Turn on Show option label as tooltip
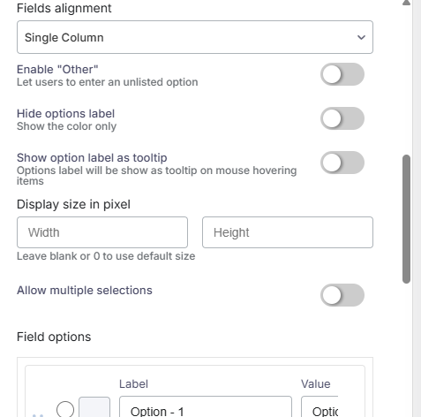The image size is (421, 417). coord(342,163)
